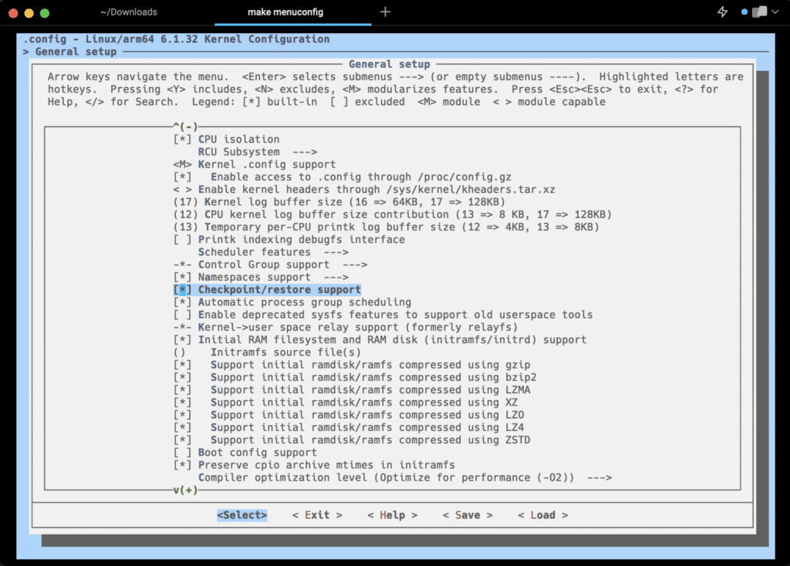
Task: Toggle Automatic process group scheduling
Action: [292, 302]
